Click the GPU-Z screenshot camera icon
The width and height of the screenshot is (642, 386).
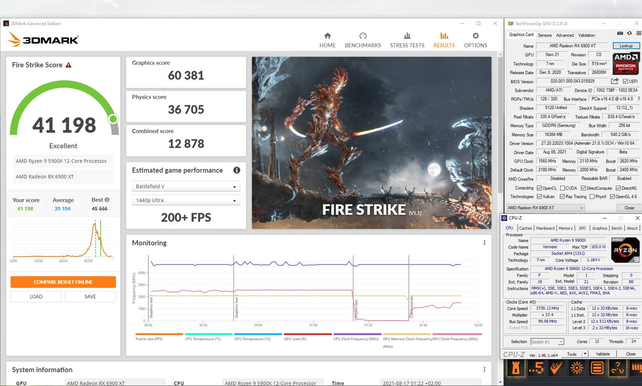620,33
